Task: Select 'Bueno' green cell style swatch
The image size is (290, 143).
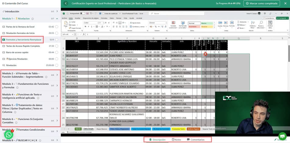Action: click(207, 23)
